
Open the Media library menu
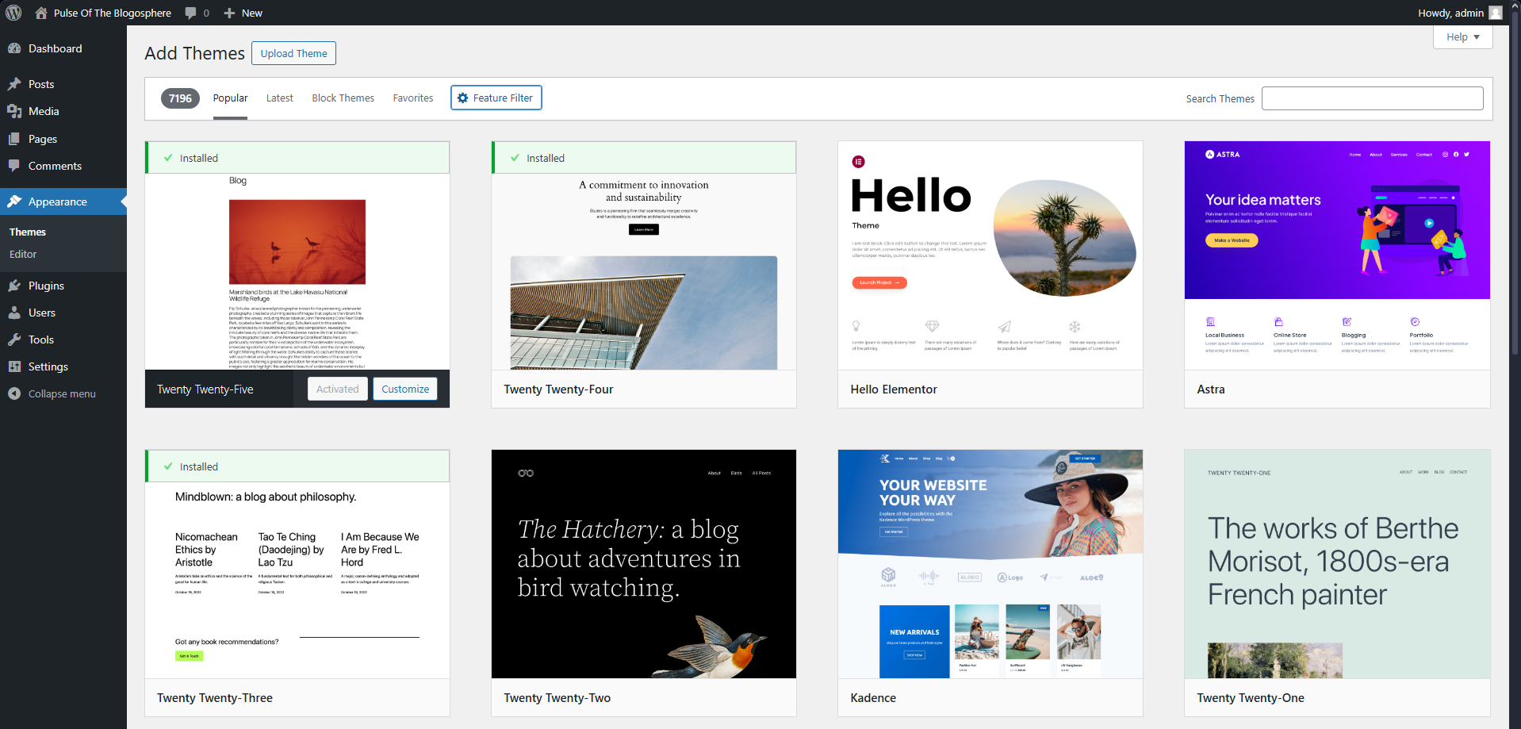click(x=44, y=111)
